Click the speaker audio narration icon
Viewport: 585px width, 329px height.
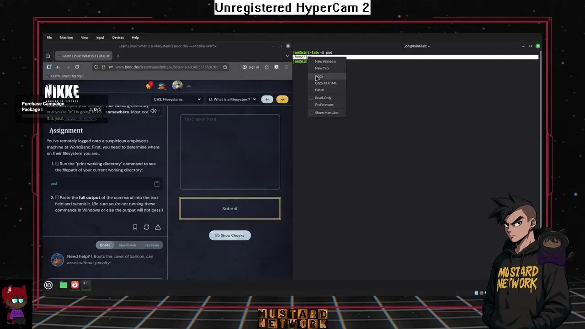click(153, 111)
